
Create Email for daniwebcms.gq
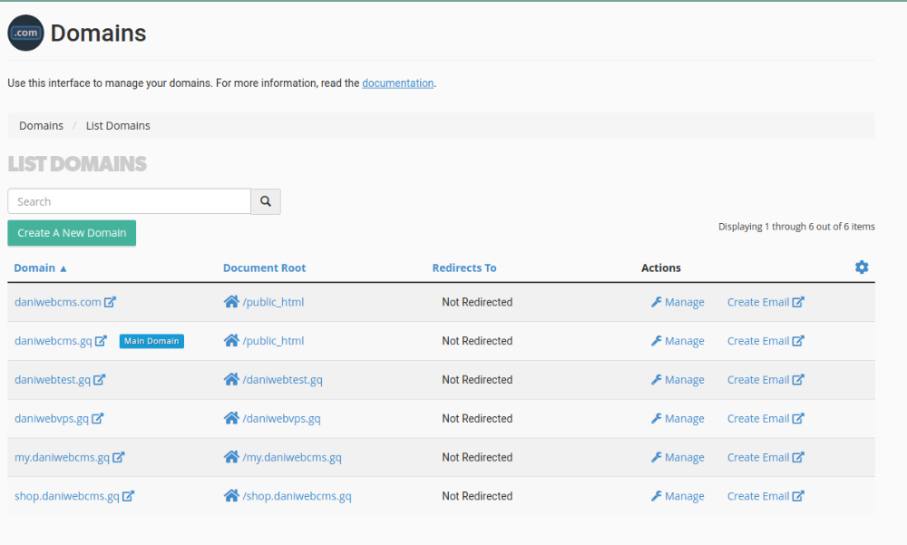click(x=766, y=341)
